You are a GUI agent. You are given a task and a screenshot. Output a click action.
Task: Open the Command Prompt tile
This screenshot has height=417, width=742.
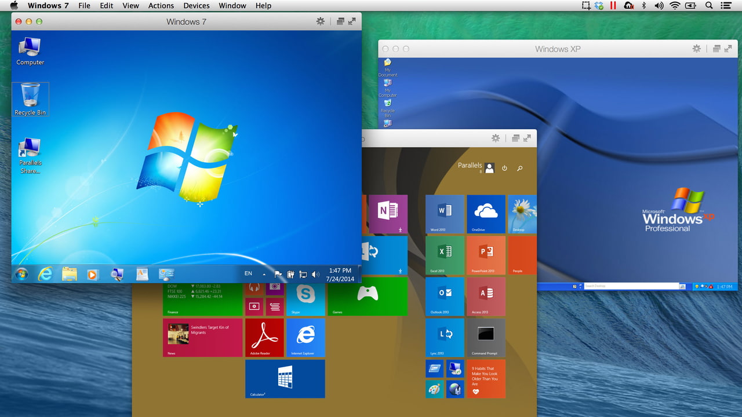click(486, 338)
